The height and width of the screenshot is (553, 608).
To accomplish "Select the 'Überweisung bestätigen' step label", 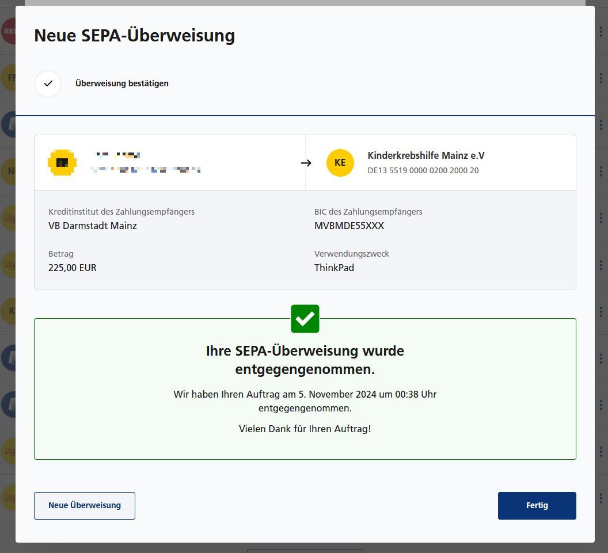I will click(x=122, y=83).
